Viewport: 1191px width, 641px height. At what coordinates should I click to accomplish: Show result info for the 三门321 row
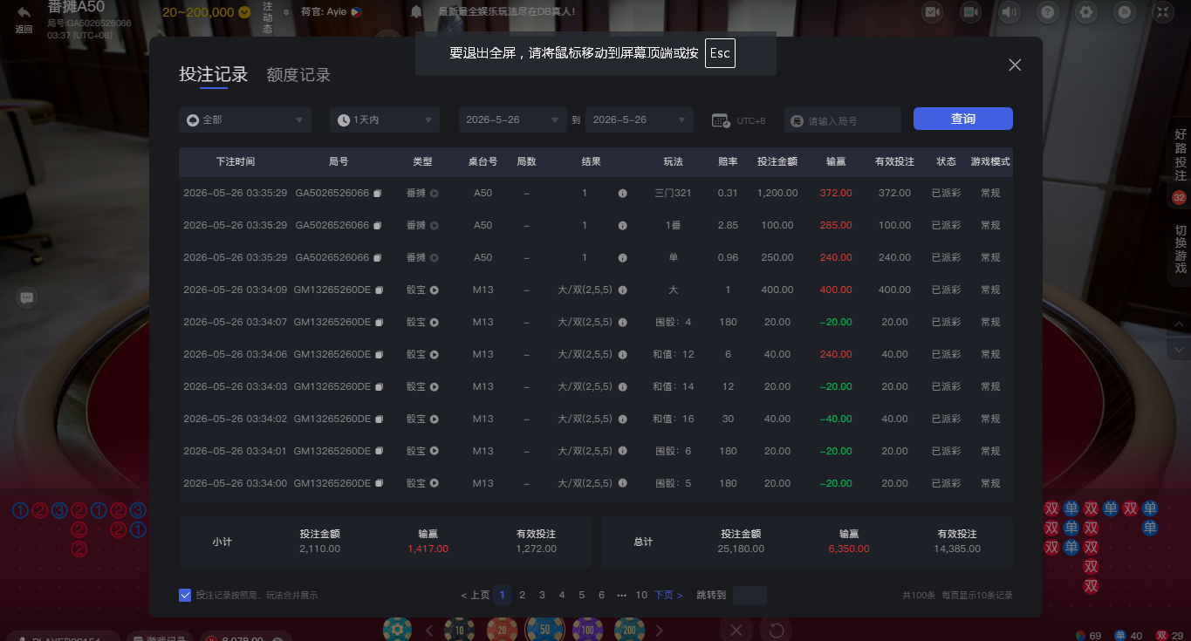click(x=622, y=193)
